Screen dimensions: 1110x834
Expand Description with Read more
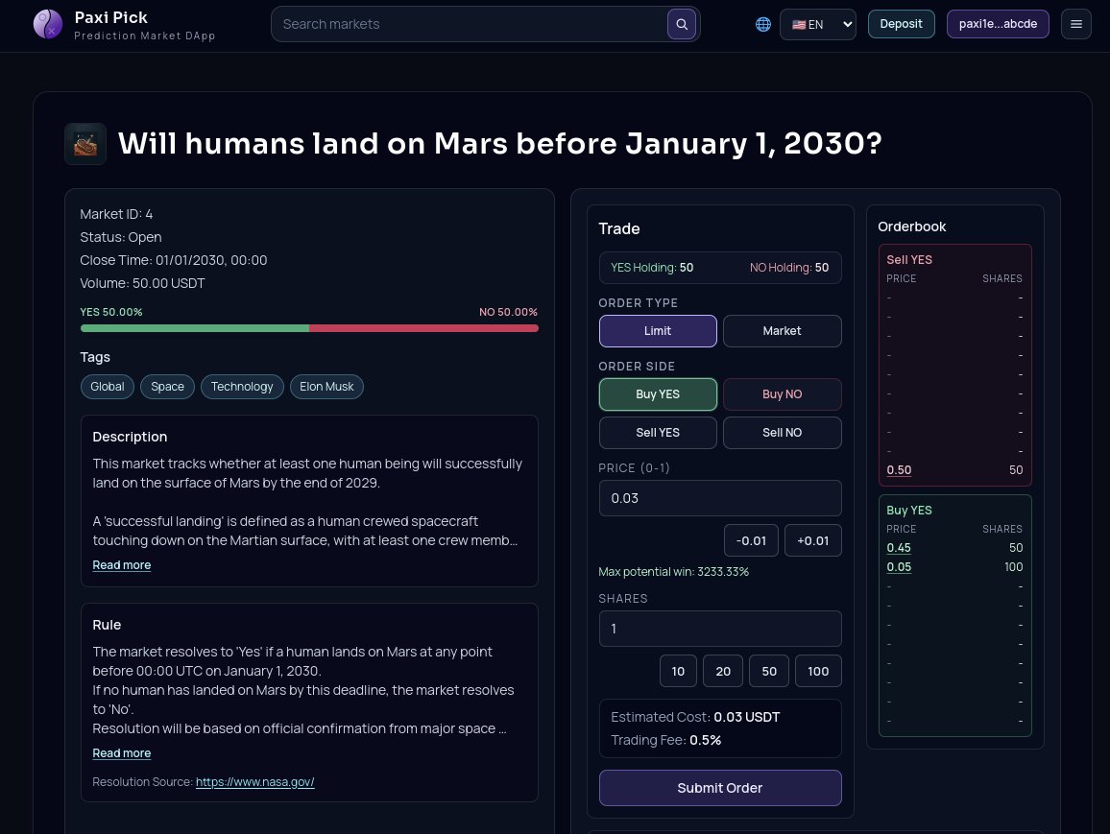(122, 565)
